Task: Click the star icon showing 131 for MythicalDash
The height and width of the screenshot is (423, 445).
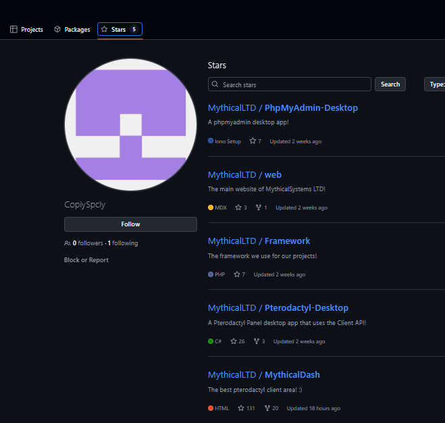Action: tap(241, 408)
